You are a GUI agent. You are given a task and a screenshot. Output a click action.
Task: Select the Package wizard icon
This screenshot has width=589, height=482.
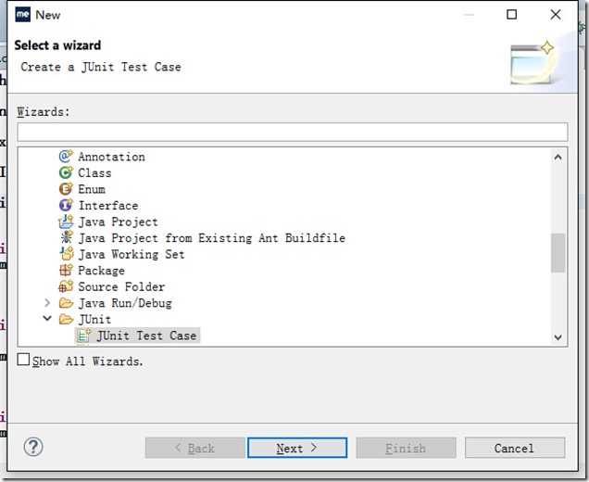click(x=66, y=270)
